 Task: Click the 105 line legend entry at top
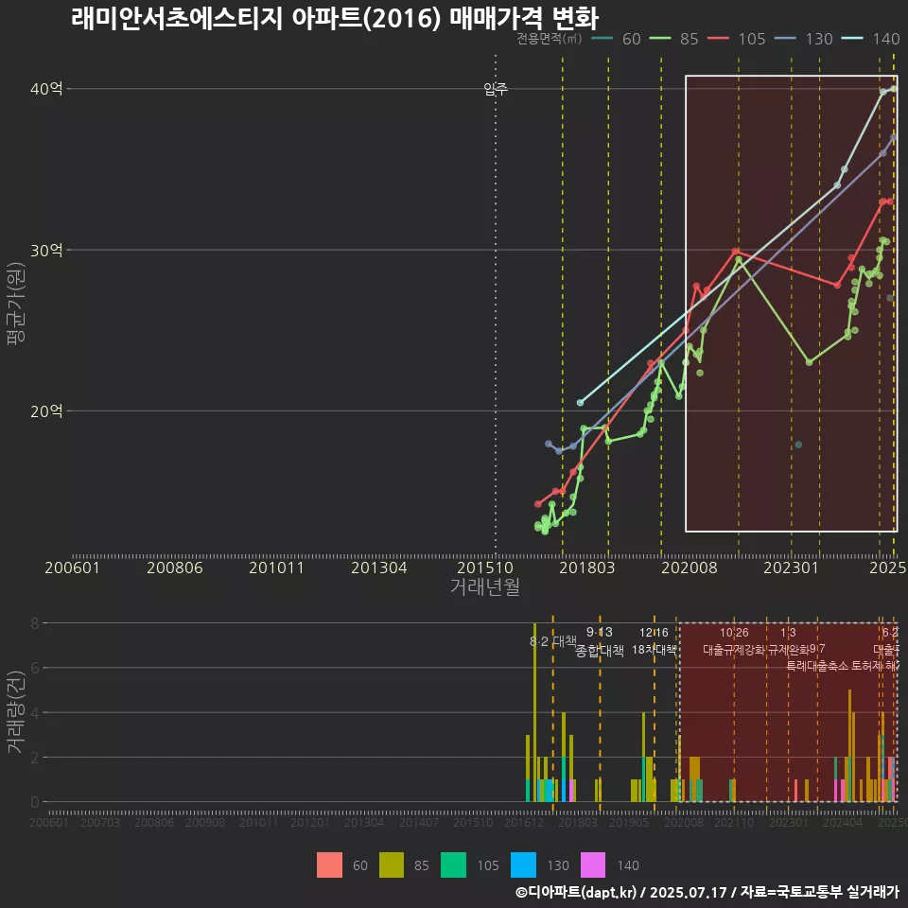737,39
